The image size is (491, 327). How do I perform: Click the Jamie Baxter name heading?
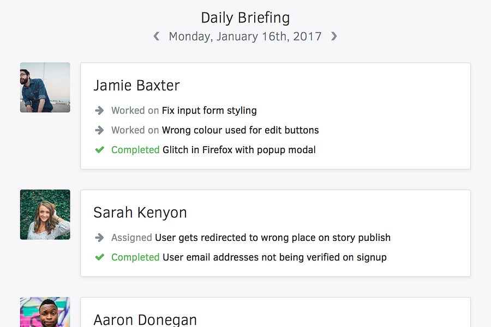pyautogui.click(x=136, y=86)
